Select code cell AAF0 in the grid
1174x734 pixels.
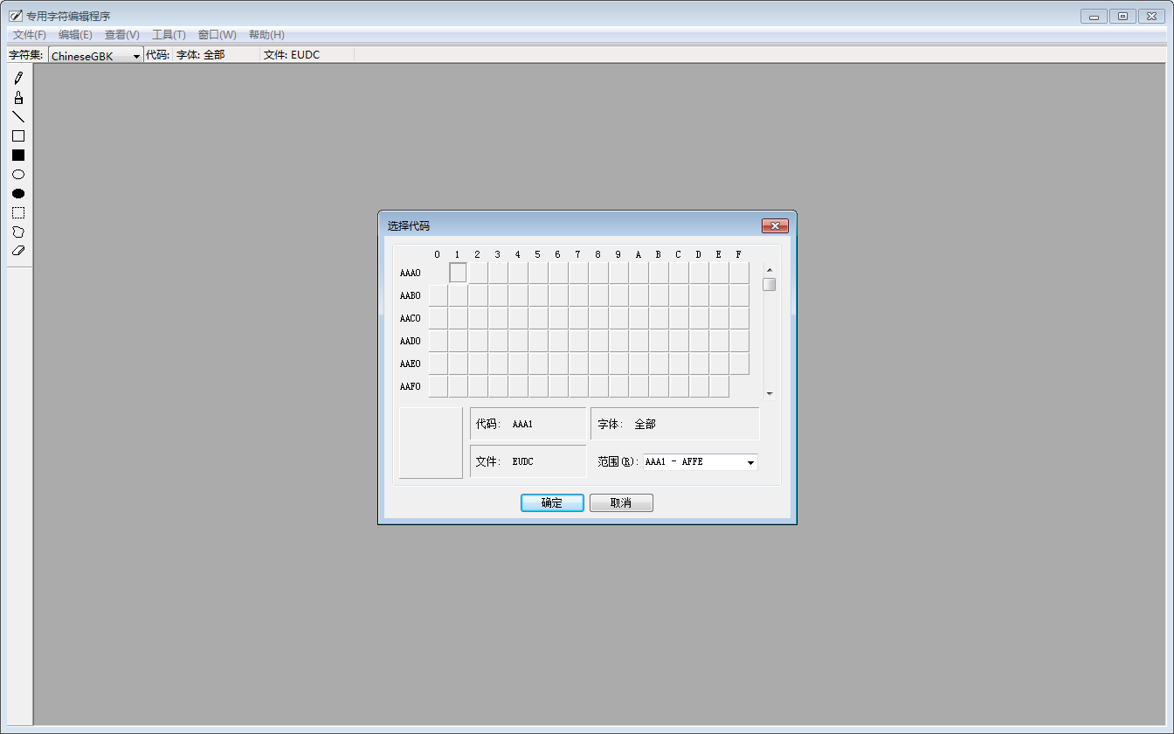(x=438, y=386)
